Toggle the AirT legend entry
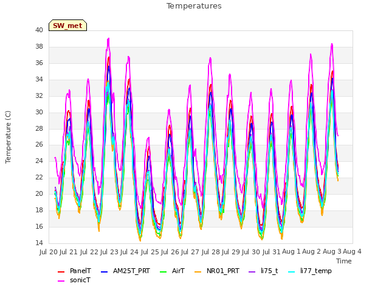The image size is (389, 292). click(172, 271)
